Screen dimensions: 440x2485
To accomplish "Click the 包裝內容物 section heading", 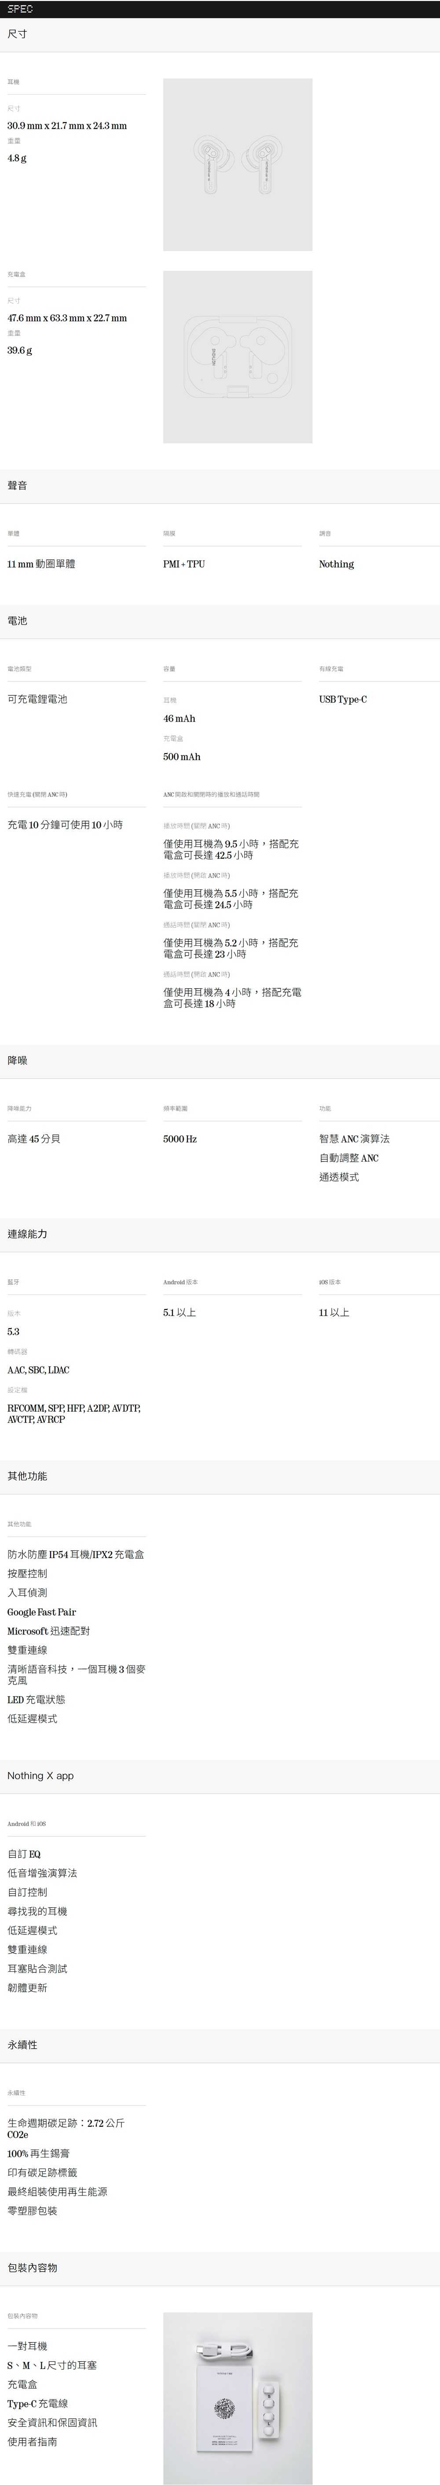I will (32, 2267).
